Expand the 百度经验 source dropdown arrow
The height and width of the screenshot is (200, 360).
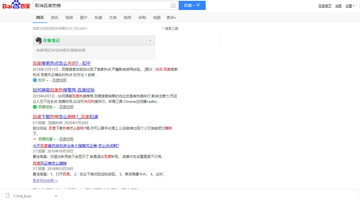54,107
